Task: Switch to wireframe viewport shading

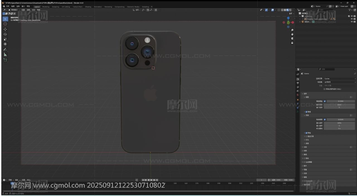Action: 282,10
